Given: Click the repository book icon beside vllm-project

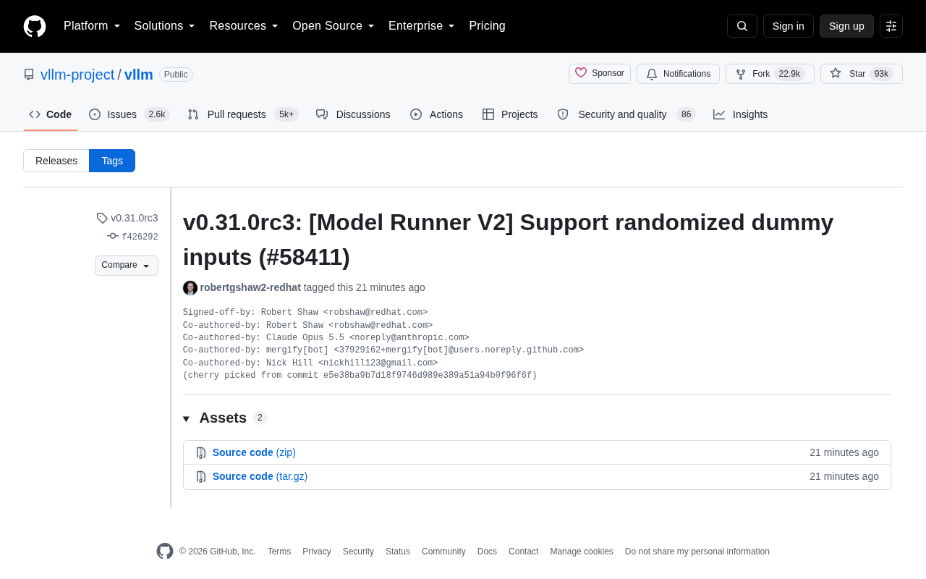Looking at the screenshot, I should pyautogui.click(x=29, y=75).
